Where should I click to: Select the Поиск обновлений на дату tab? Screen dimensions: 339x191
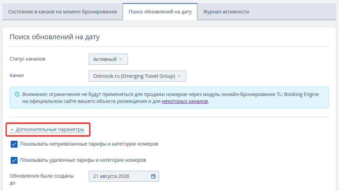tap(160, 12)
